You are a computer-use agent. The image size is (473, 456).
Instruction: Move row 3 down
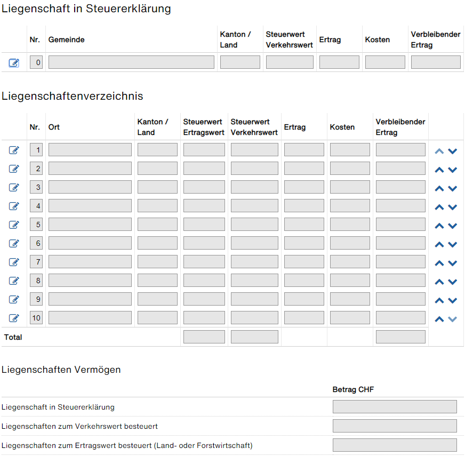453,189
